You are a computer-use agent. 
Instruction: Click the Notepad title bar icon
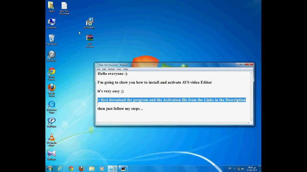pos(97,65)
